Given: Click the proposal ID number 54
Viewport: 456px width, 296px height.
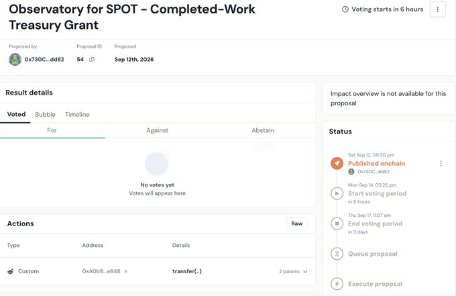Looking at the screenshot, I should click(x=80, y=59).
